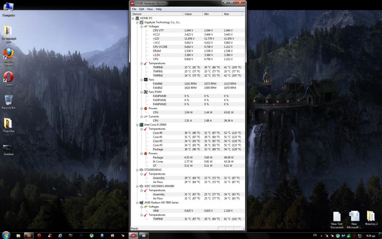Select the New Text Document desktop file
Viewport: 382px width, 239px height.
[337, 220]
